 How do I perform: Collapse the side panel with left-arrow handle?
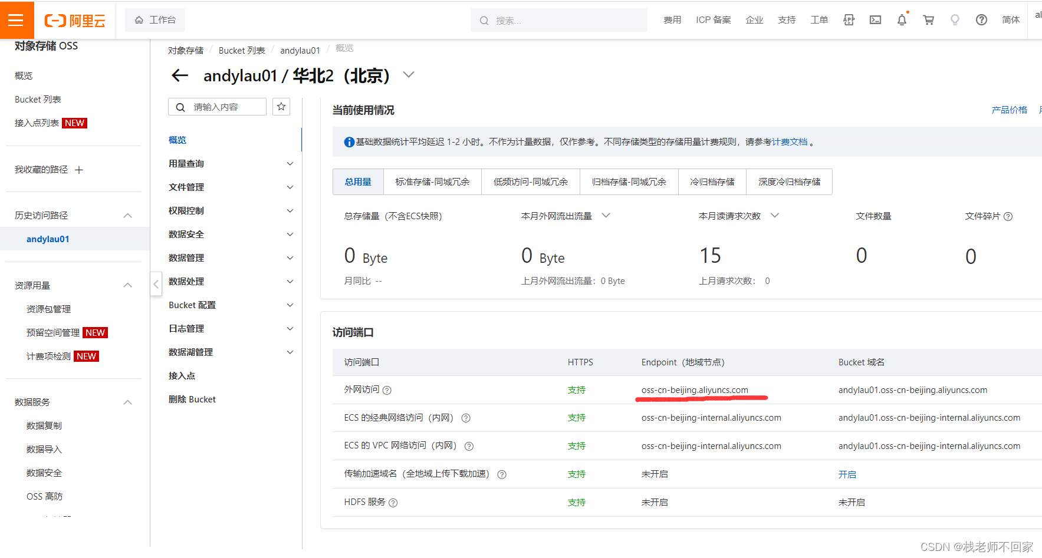pyautogui.click(x=156, y=284)
